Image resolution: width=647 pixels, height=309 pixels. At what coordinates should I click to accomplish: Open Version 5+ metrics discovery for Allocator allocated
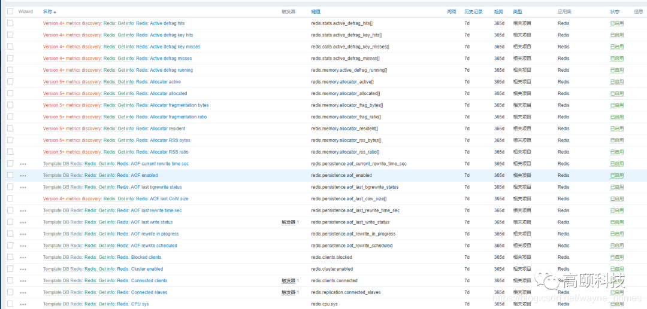tap(72, 93)
